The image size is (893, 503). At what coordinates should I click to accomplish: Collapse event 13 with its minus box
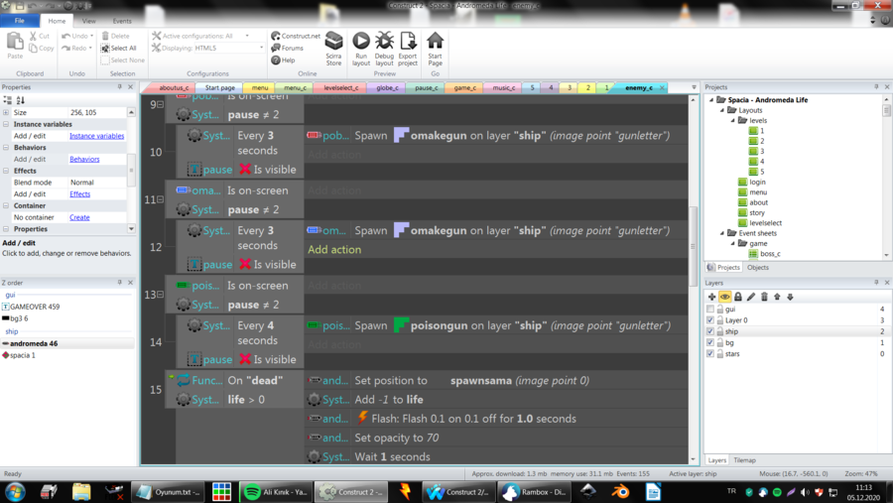pos(161,295)
